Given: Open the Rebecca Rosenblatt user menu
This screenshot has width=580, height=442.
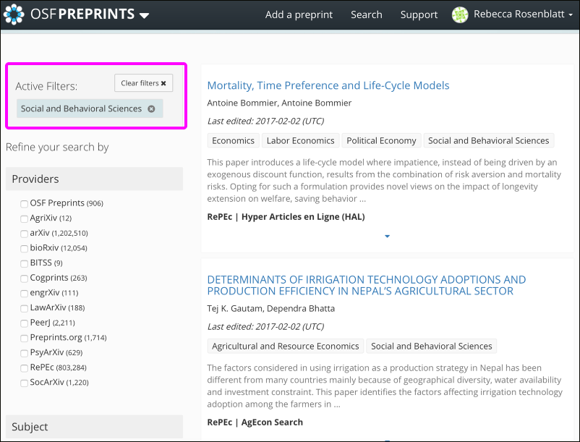Looking at the screenshot, I should point(523,14).
